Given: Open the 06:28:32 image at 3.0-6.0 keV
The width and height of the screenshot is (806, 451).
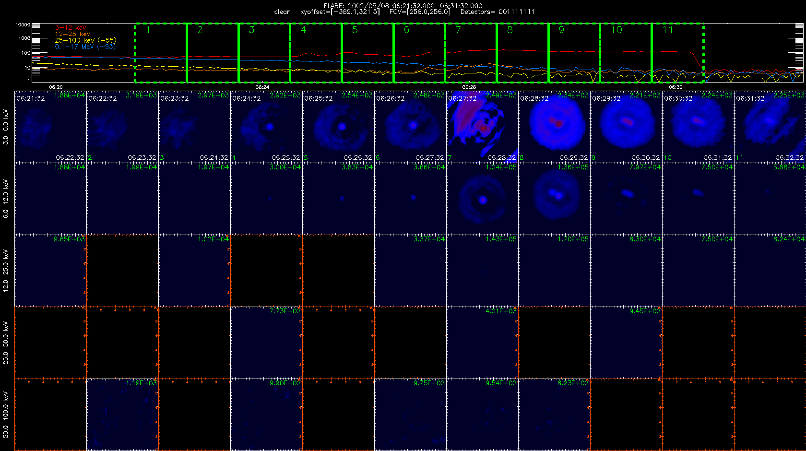Looking at the screenshot, I should [x=554, y=127].
